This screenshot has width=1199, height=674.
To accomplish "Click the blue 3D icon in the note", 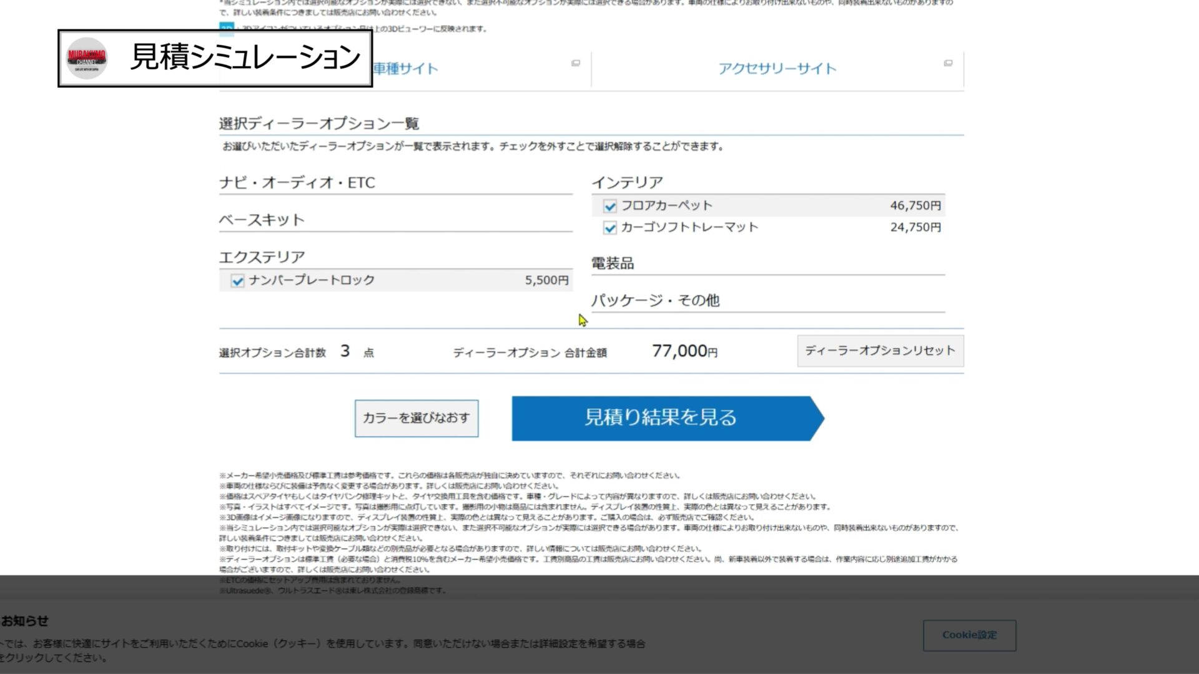I will (x=226, y=28).
